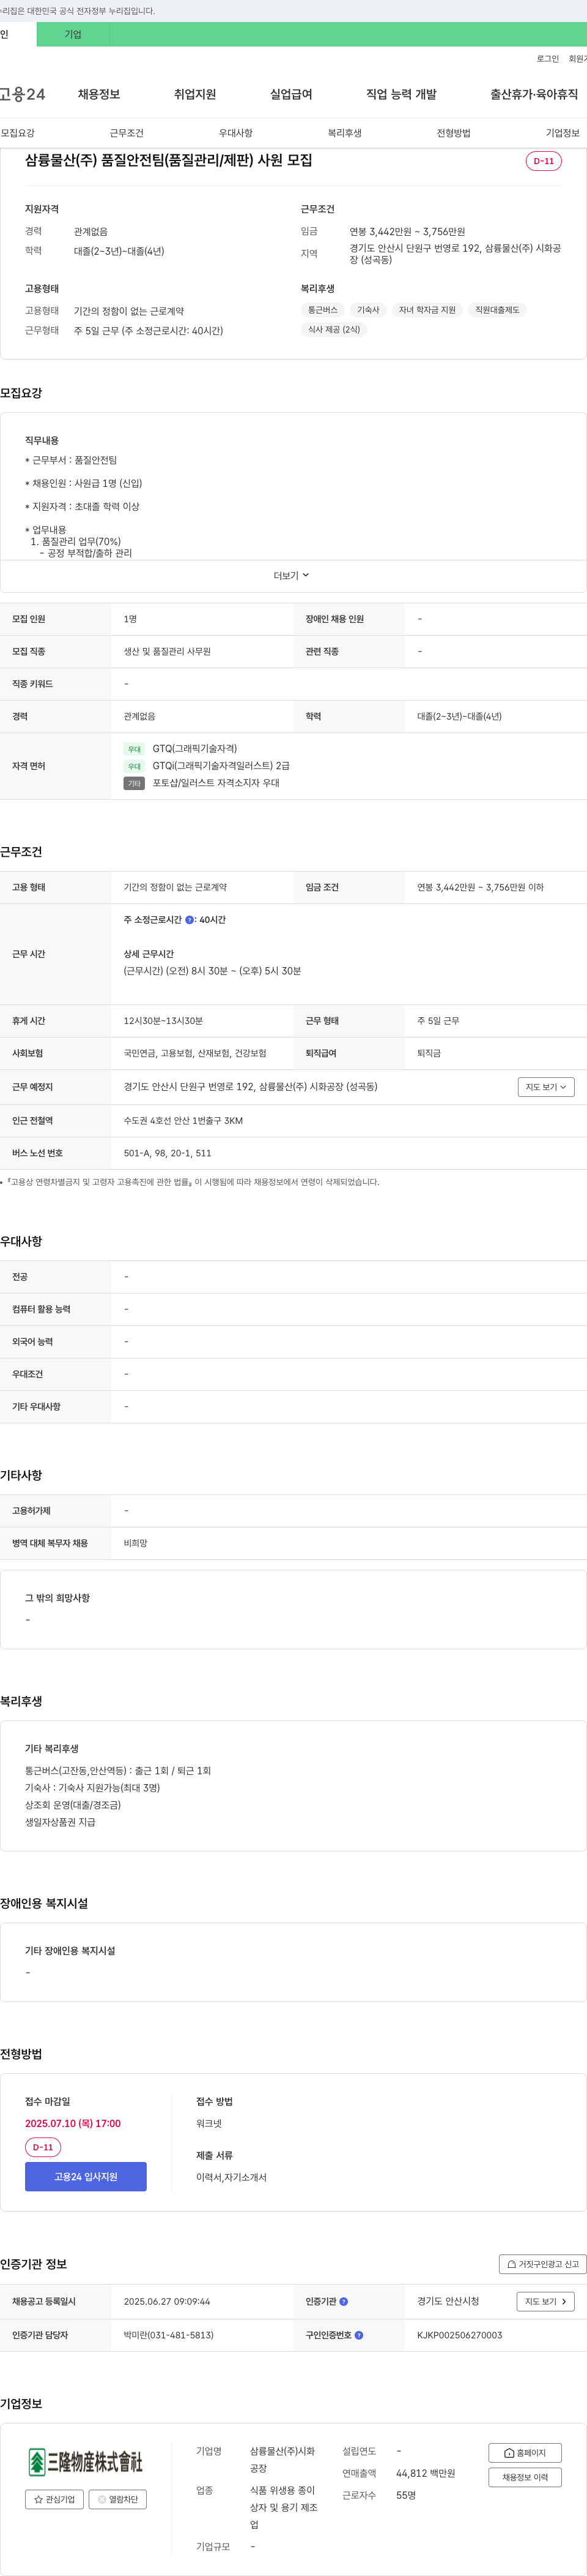Click the 삼륭물산 company logo

tap(86, 2461)
